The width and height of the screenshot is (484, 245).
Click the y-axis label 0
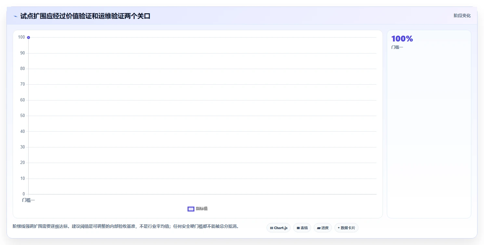pos(24,194)
